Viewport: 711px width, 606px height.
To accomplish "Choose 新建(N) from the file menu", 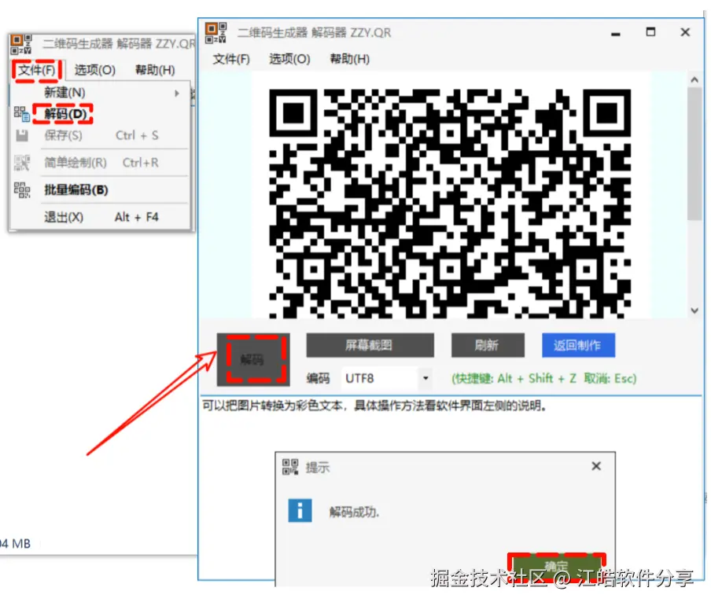I will (x=64, y=93).
